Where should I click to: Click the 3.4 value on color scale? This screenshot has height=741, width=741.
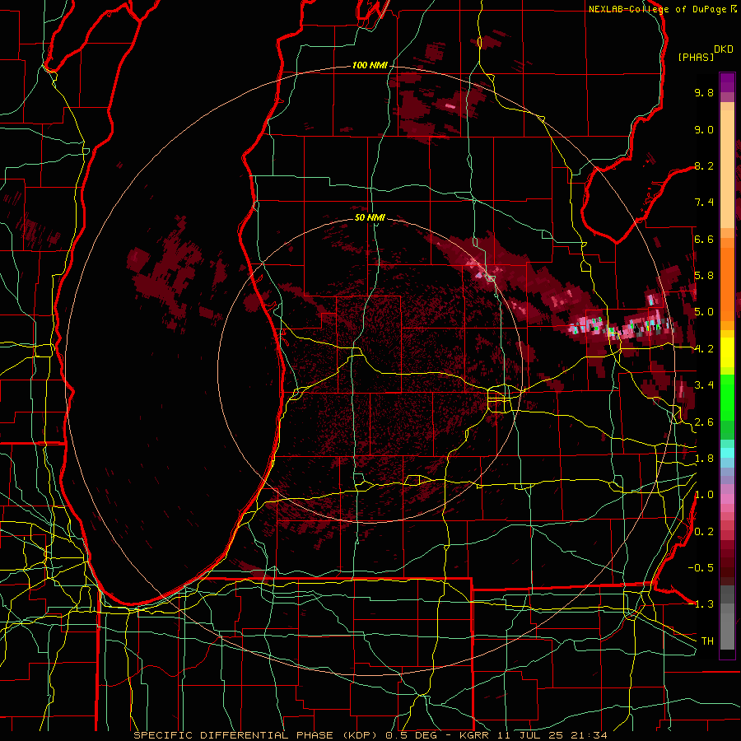click(x=704, y=385)
